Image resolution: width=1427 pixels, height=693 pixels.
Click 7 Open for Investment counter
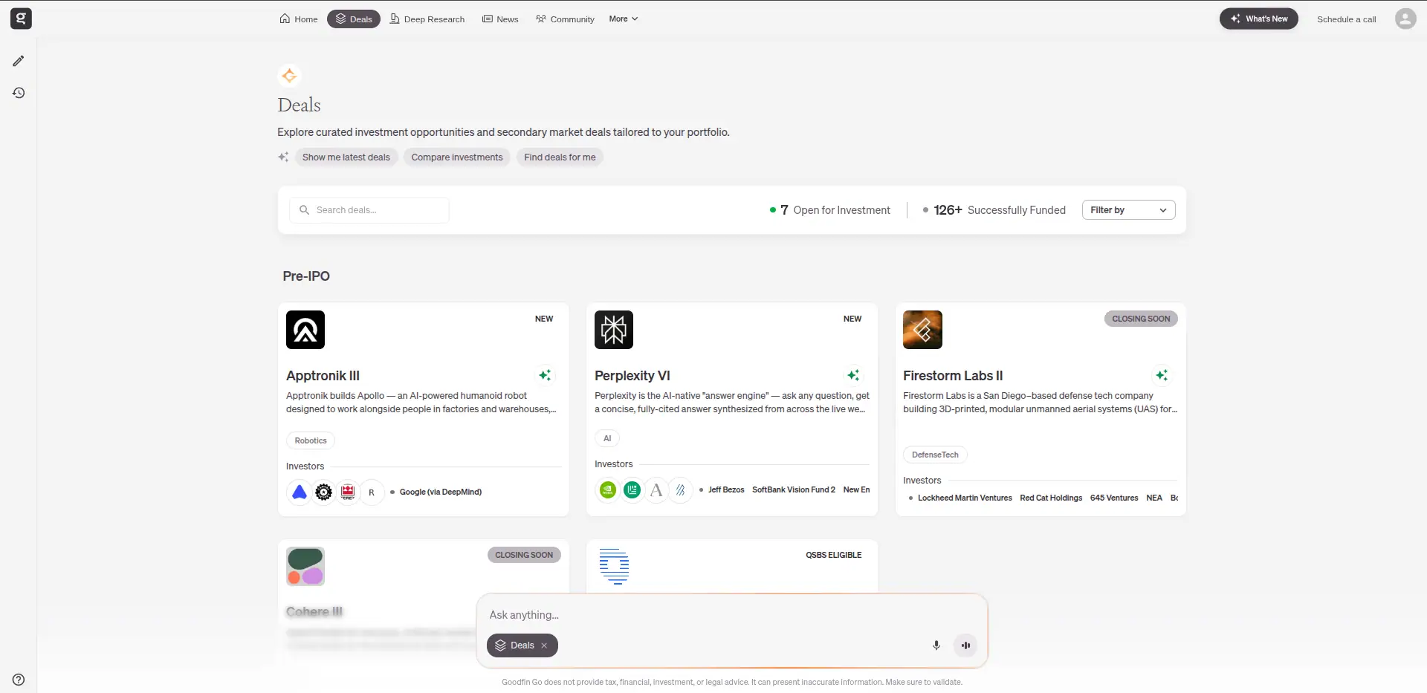click(830, 210)
